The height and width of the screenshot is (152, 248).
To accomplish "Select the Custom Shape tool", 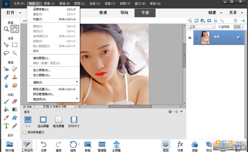I will coord(15,118).
